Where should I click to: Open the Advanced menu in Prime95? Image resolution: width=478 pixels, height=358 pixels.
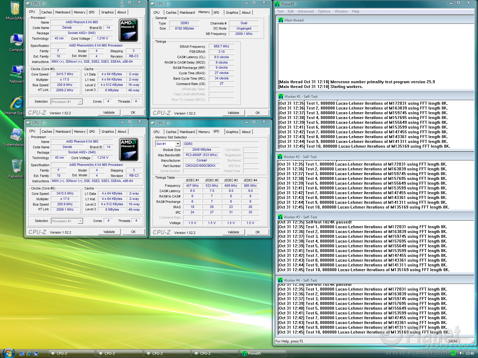(x=305, y=11)
